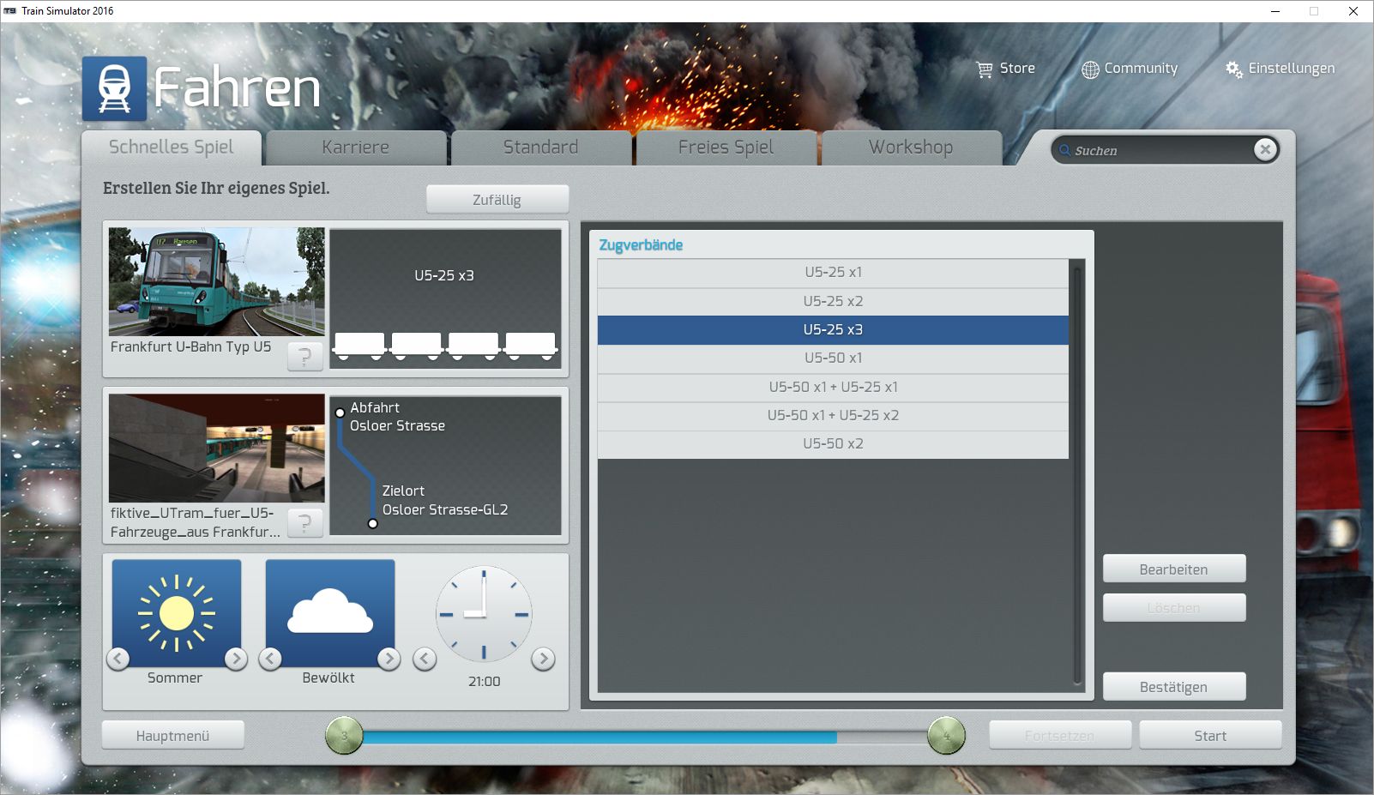Increase the time with clock right arrow
This screenshot has width=1374, height=795.
point(543,659)
